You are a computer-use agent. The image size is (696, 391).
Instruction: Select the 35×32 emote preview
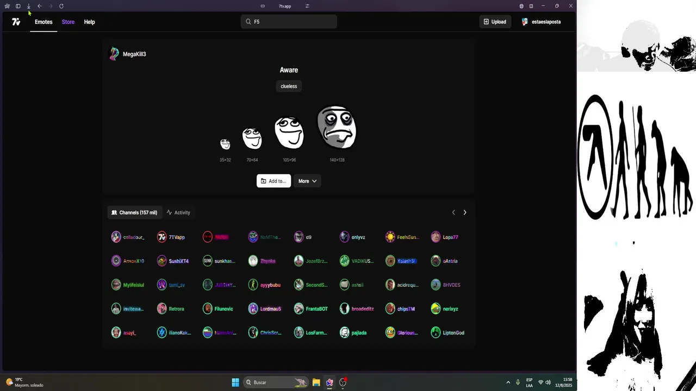click(x=225, y=144)
